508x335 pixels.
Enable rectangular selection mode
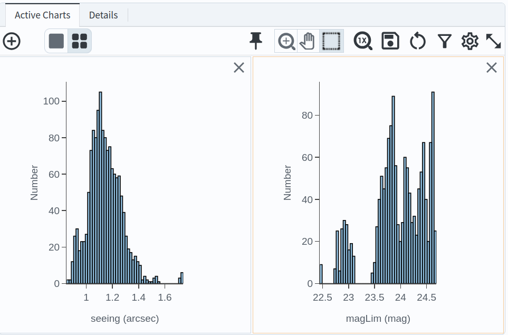coord(331,41)
